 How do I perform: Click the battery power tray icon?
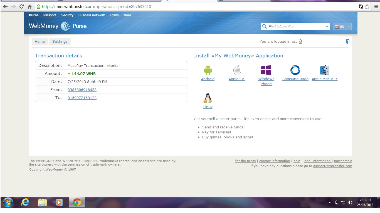pos(337,203)
